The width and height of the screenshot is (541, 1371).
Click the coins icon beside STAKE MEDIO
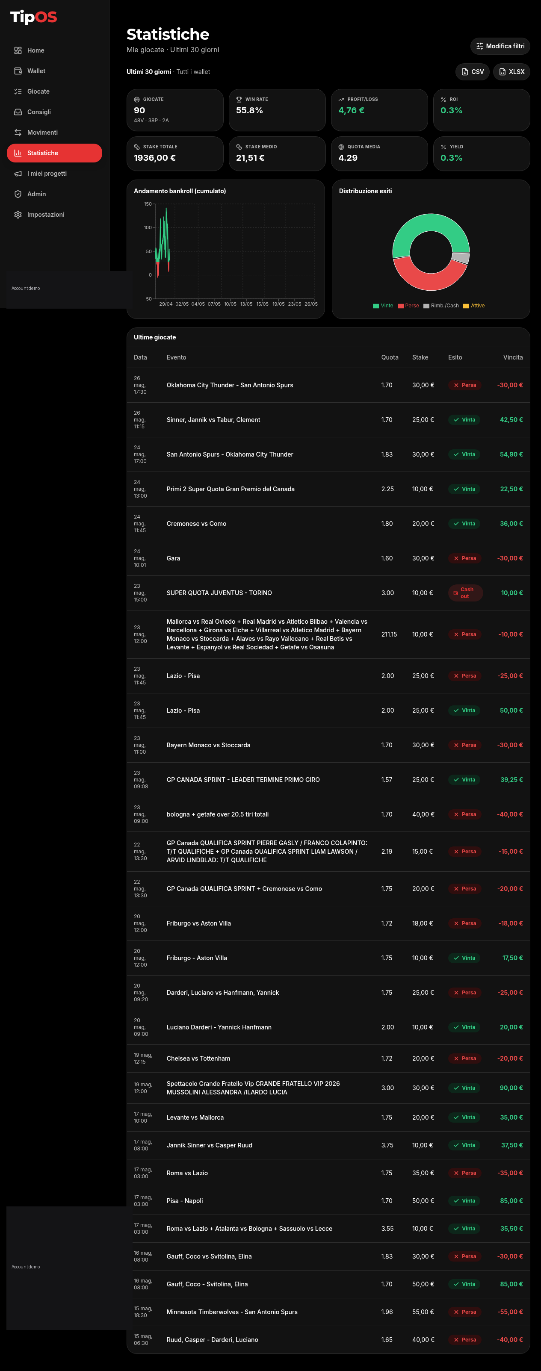(239, 147)
